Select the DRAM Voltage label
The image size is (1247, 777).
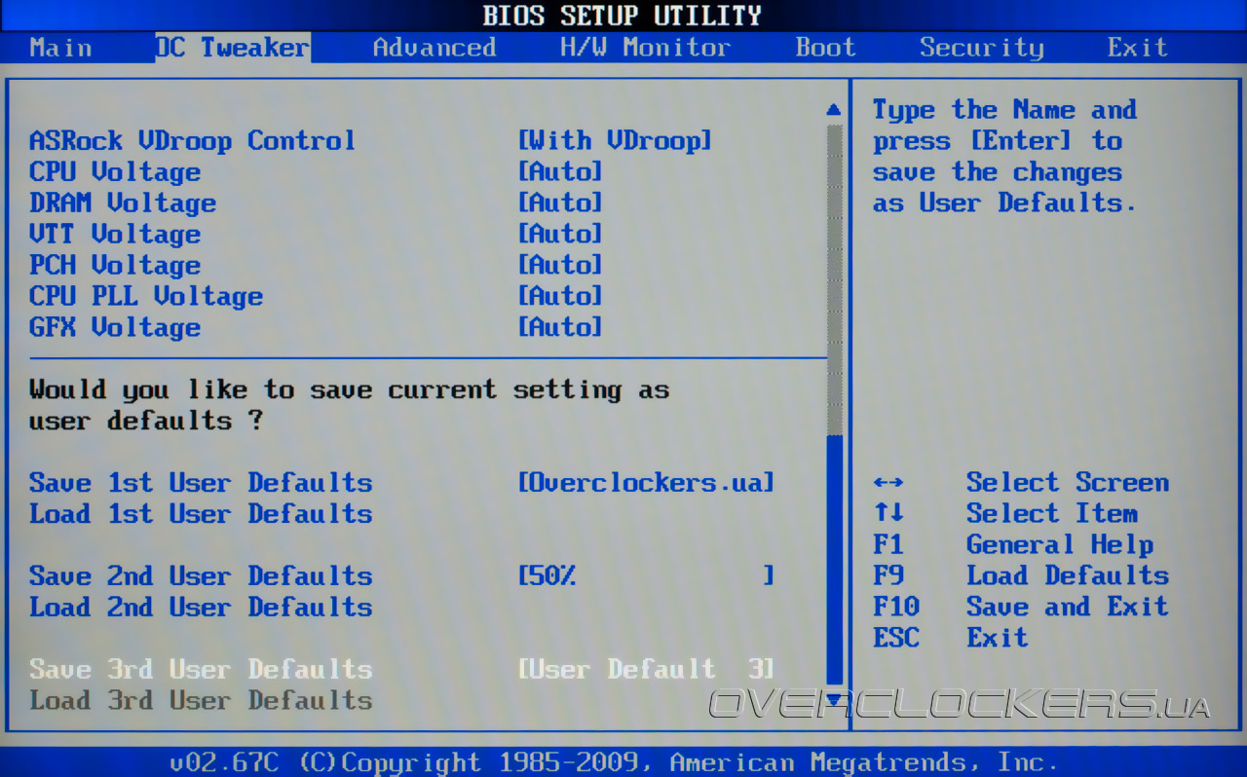point(123,203)
